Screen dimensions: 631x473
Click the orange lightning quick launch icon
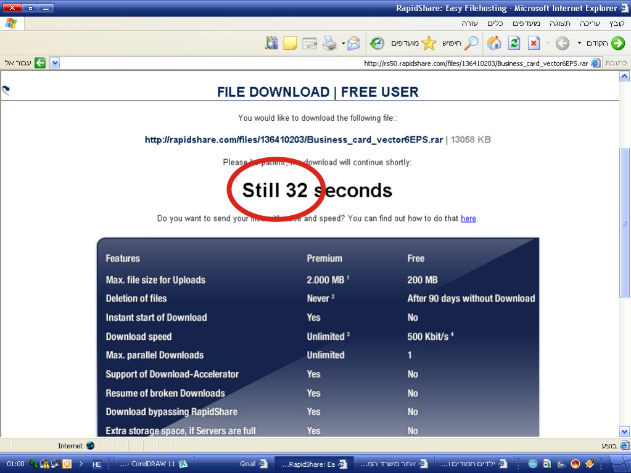coord(590,464)
